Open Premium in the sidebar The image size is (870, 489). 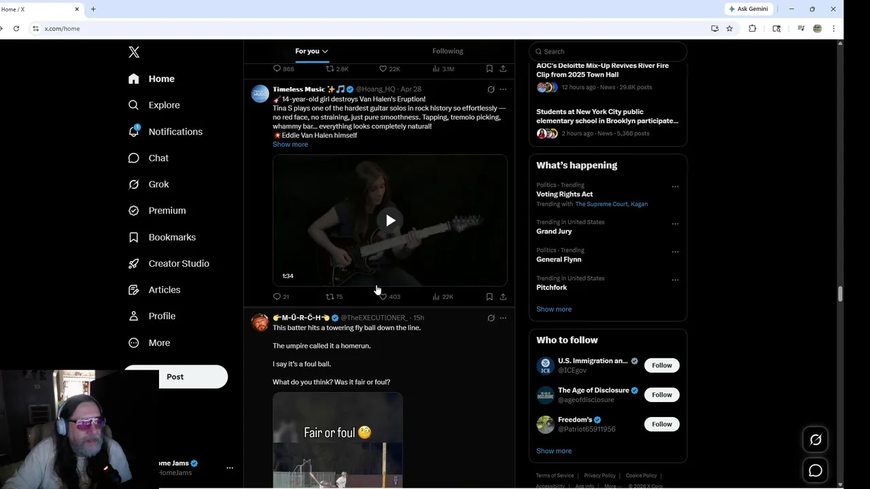coord(157,211)
